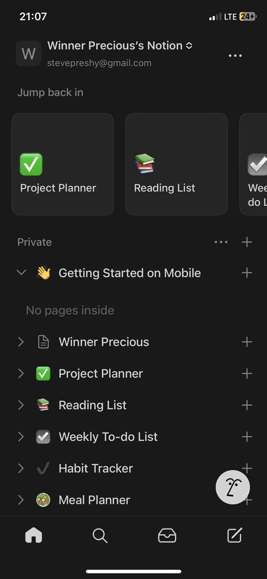Add subpage inside Reading List
The width and height of the screenshot is (267, 579).
tap(247, 405)
